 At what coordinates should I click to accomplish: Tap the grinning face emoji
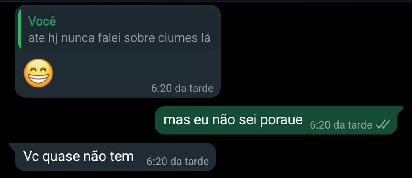[38, 73]
